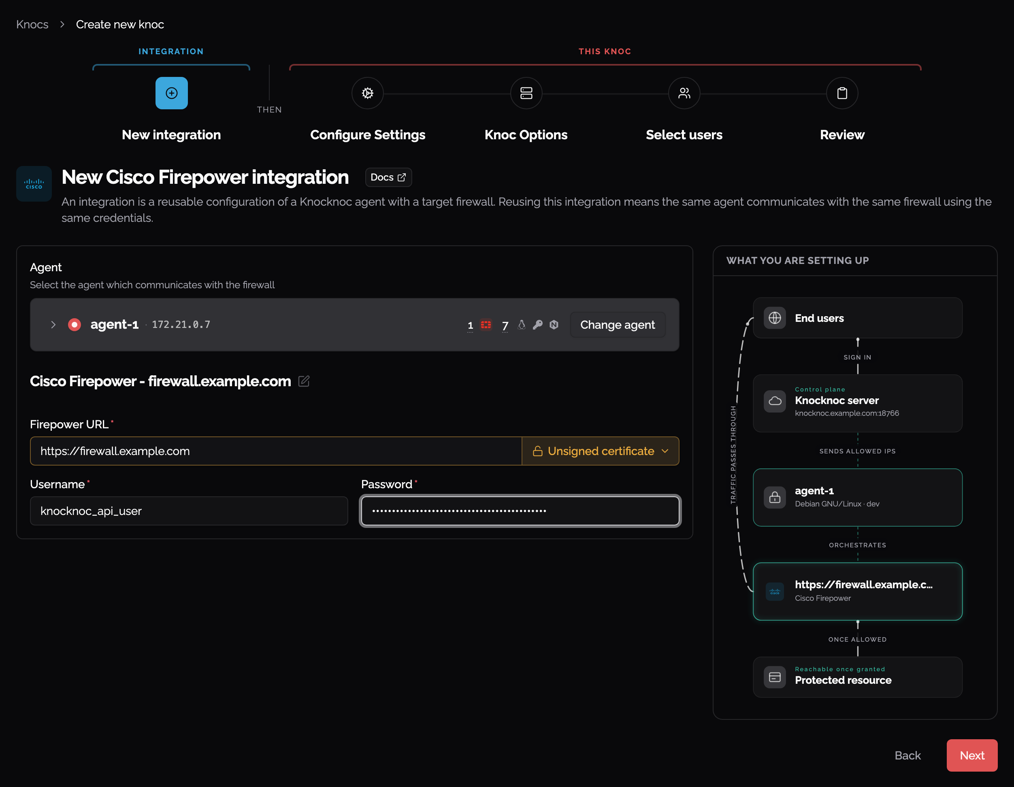Screen dimensions: 1014x787
Task: Click the Cisco logo beside the title
Action: [34, 184]
